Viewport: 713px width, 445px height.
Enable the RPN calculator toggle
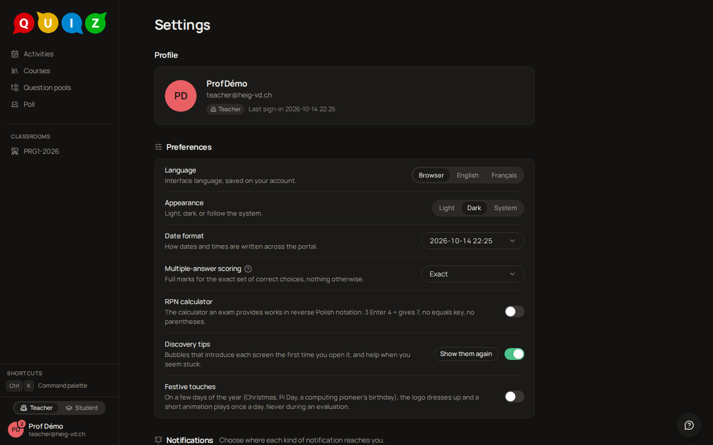tap(514, 311)
